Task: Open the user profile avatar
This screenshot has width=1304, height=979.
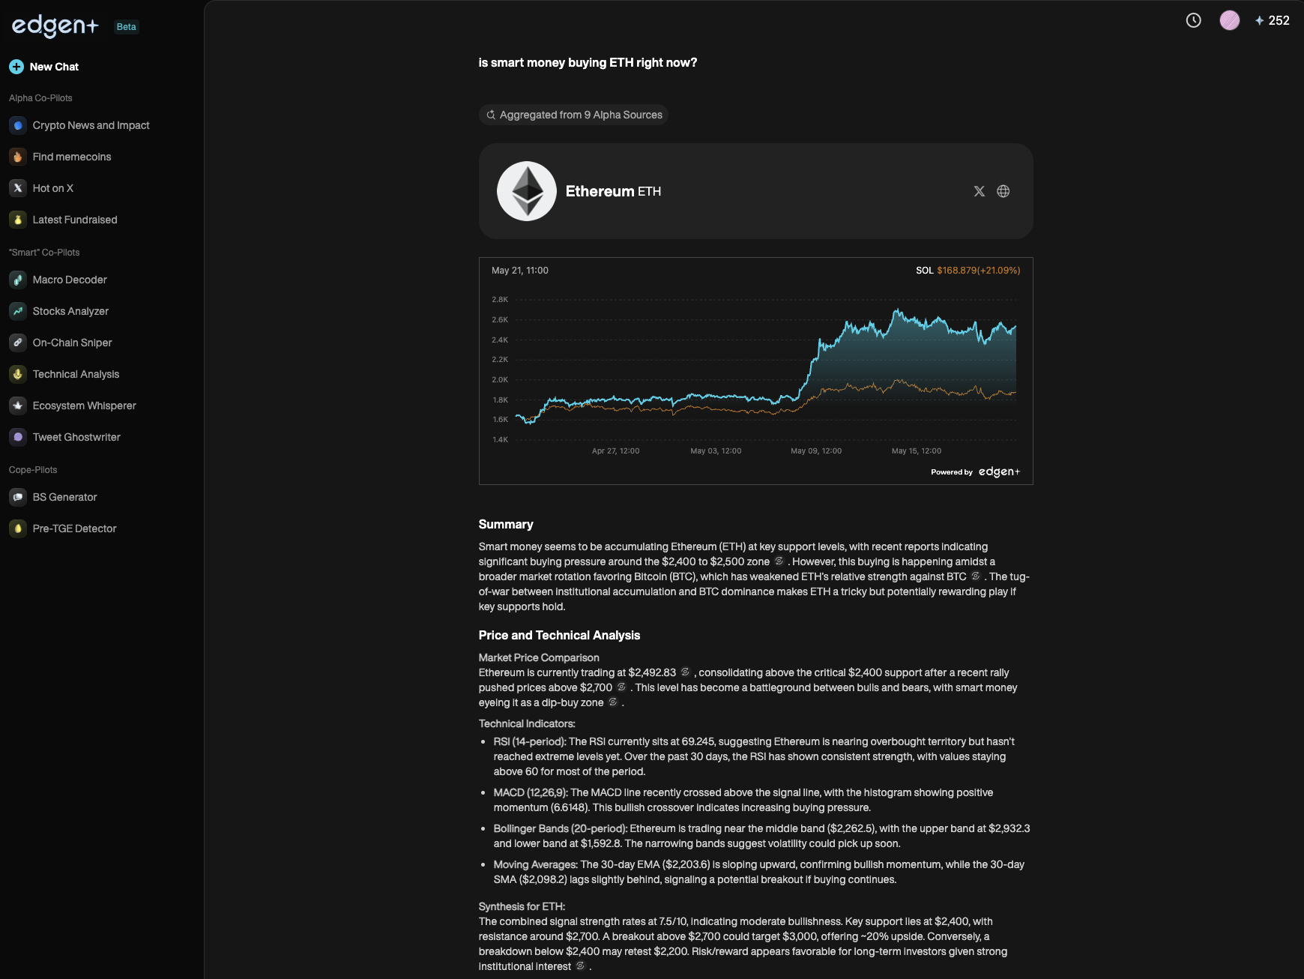Action: pyautogui.click(x=1229, y=21)
